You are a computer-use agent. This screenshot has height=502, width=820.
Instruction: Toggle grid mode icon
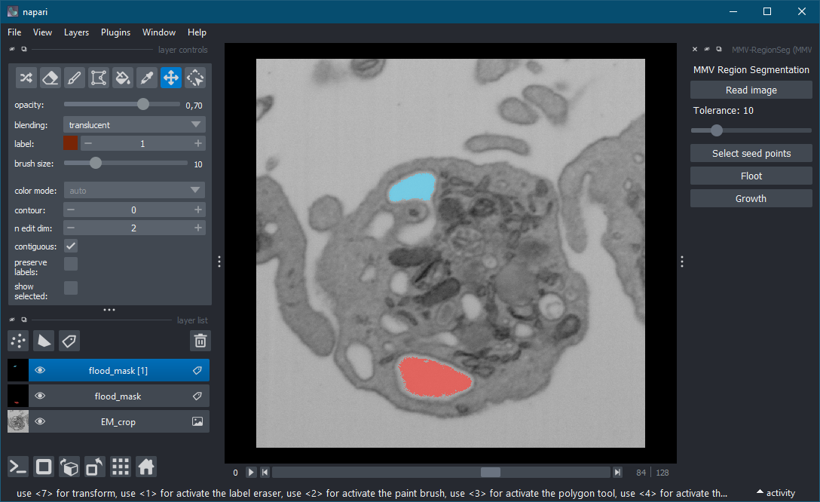pyautogui.click(x=121, y=467)
